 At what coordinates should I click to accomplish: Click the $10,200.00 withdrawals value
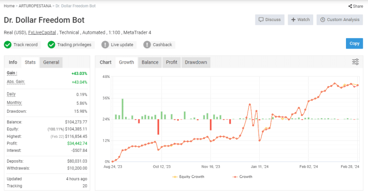pyautogui.click(x=77, y=168)
